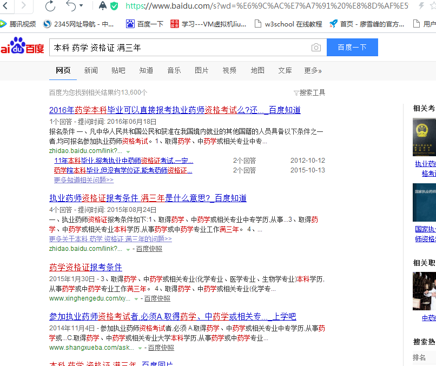The image size is (436, 366).
Task: Click the URL address bar
Action: click(267, 6)
